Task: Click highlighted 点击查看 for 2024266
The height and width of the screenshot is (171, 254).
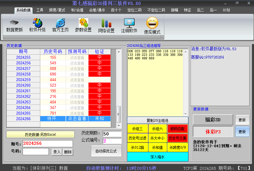Action: [x=77, y=119]
